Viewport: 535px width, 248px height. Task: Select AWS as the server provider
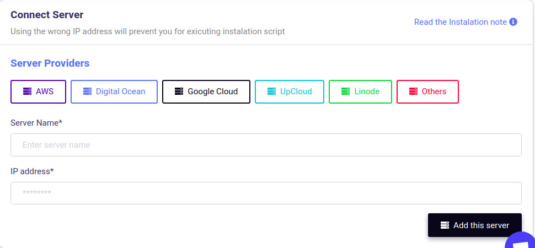point(38,91)
